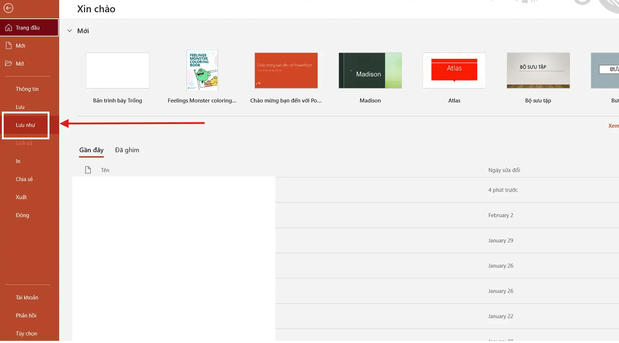Open Lưu như in the sidebar
Image resolution: width=619 pixels, height=343 pixels.
26,125
